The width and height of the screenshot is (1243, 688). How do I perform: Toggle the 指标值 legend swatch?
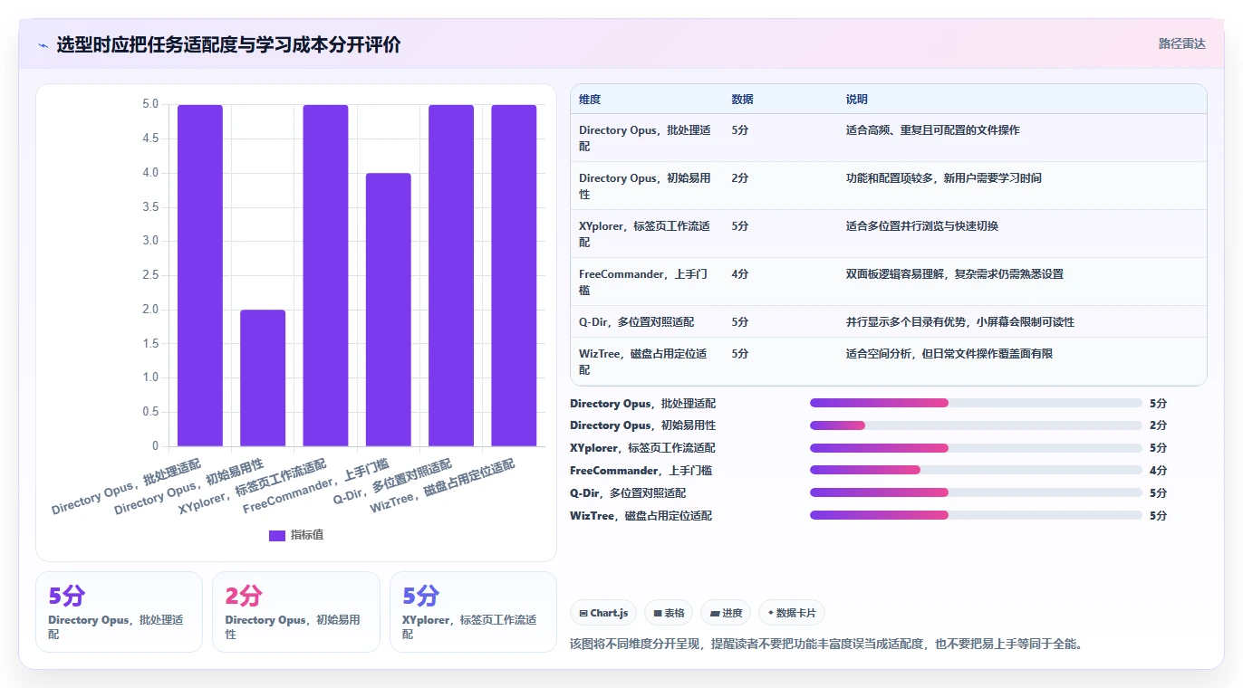click(277, 535)
